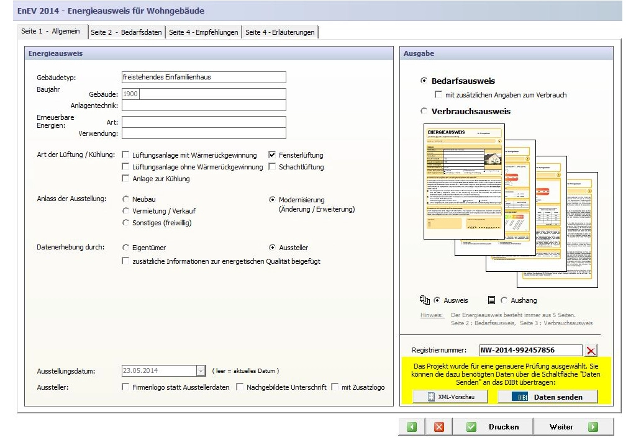Click the Aushang document icon
636x440 pixels.
click(491, 300)
